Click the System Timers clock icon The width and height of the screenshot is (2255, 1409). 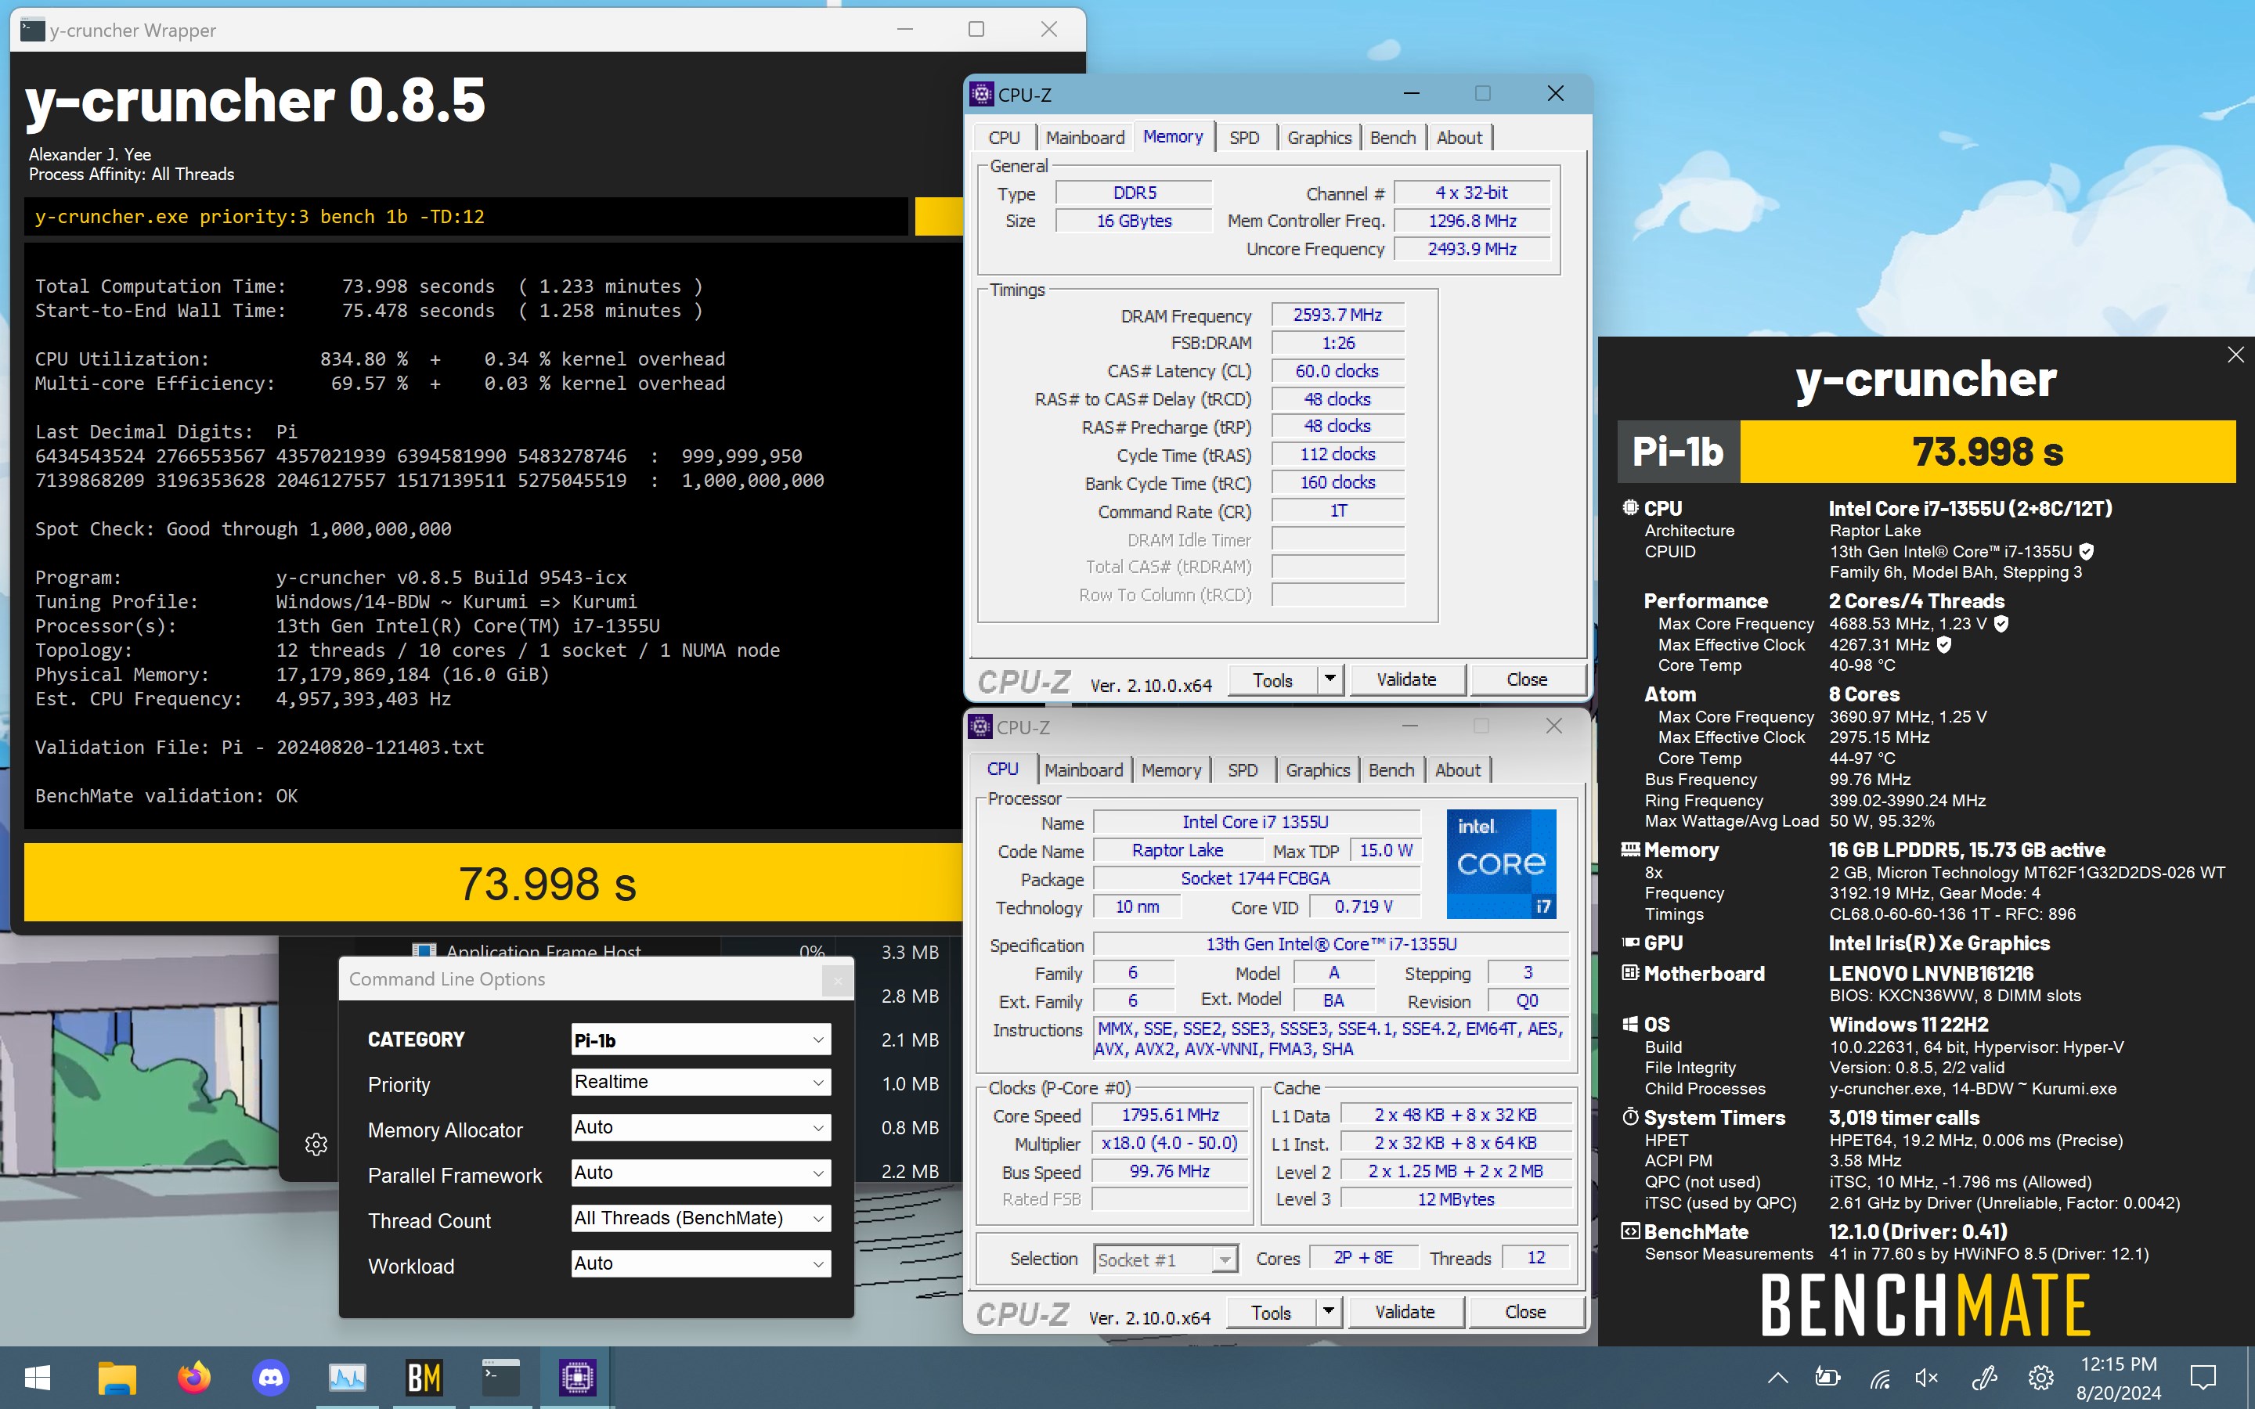pyautogui.click(x=1629, y=1116)
